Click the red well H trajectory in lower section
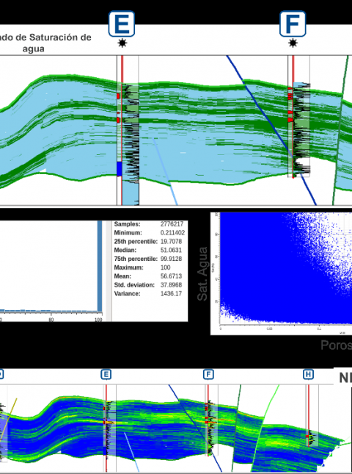Screen dimensions: 352x474 [x=308, y=417]
